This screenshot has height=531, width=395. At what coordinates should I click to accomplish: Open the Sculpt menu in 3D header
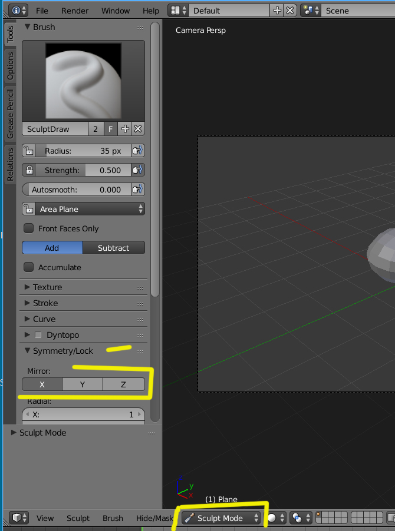tap(78, 518)
